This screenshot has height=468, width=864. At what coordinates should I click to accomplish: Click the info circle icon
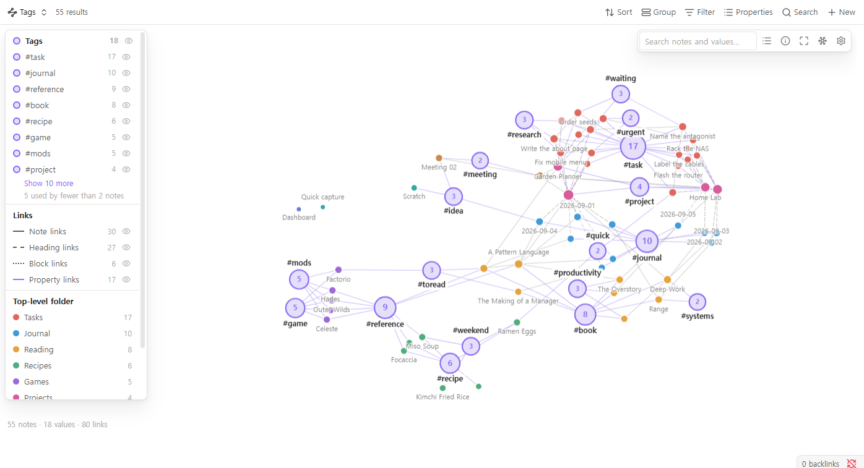coord(785,41)
